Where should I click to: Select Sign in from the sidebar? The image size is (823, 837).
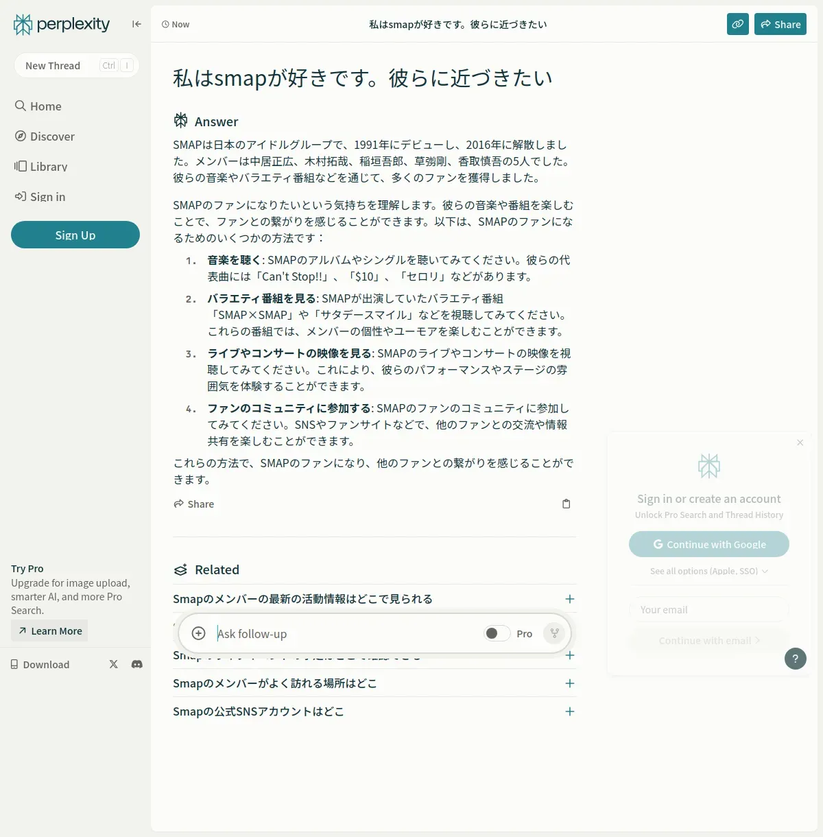pos(40,197)
